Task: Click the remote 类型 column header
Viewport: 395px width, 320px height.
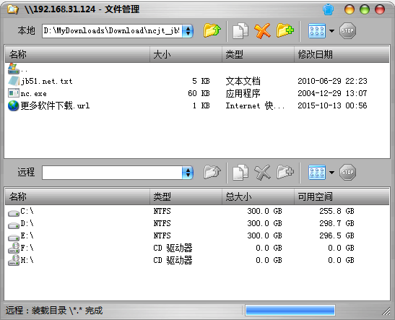Action: [x=186, y=196]
